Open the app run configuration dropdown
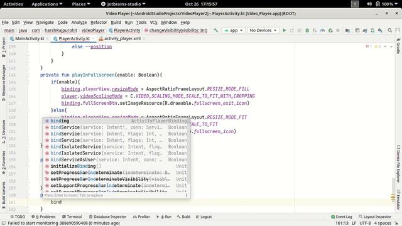The height and width of the screenshot is (226, 402). [233, 30]
